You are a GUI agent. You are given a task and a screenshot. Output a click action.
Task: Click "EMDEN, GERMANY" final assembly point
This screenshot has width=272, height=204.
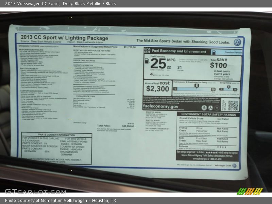pos(71,144)
